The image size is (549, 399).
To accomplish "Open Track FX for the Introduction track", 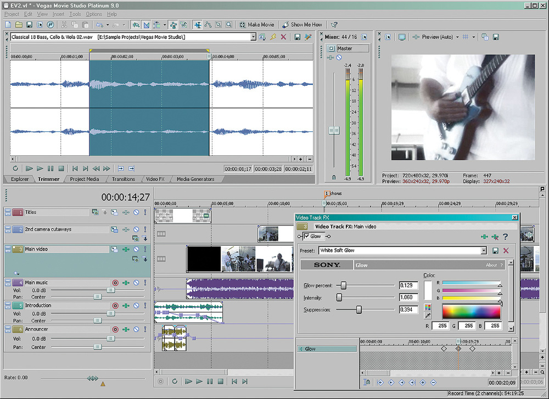I will (x=126, y=306).
